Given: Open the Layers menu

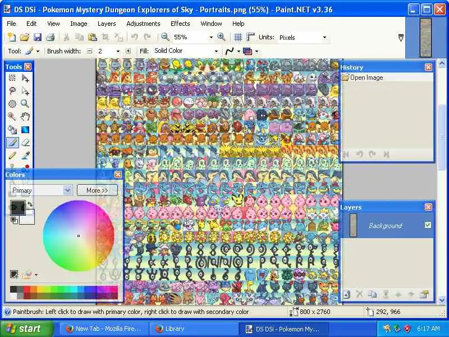Looking at the screenshot, I should 107,24.
